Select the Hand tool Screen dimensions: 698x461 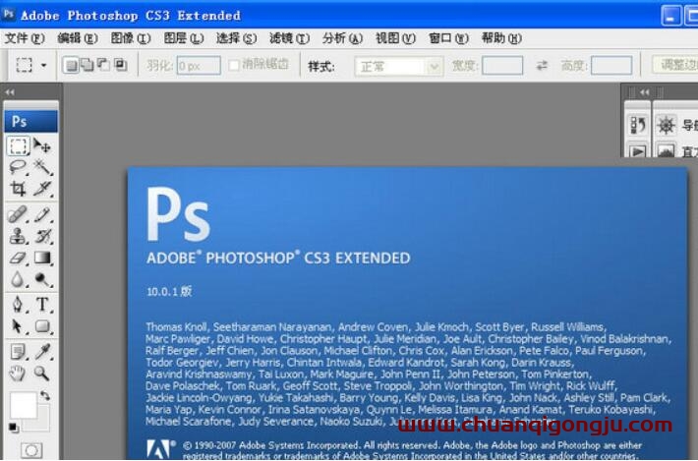tap(18, 373)
